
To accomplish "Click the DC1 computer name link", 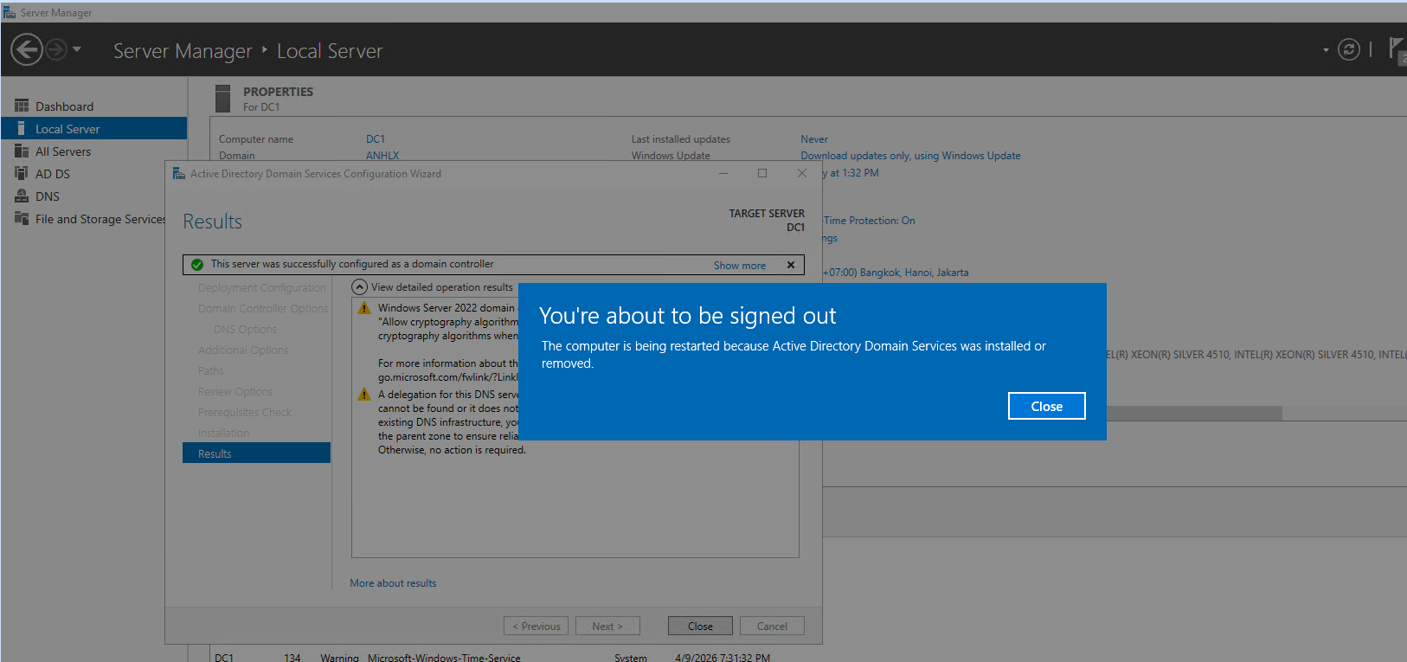I will click(376, 139).
